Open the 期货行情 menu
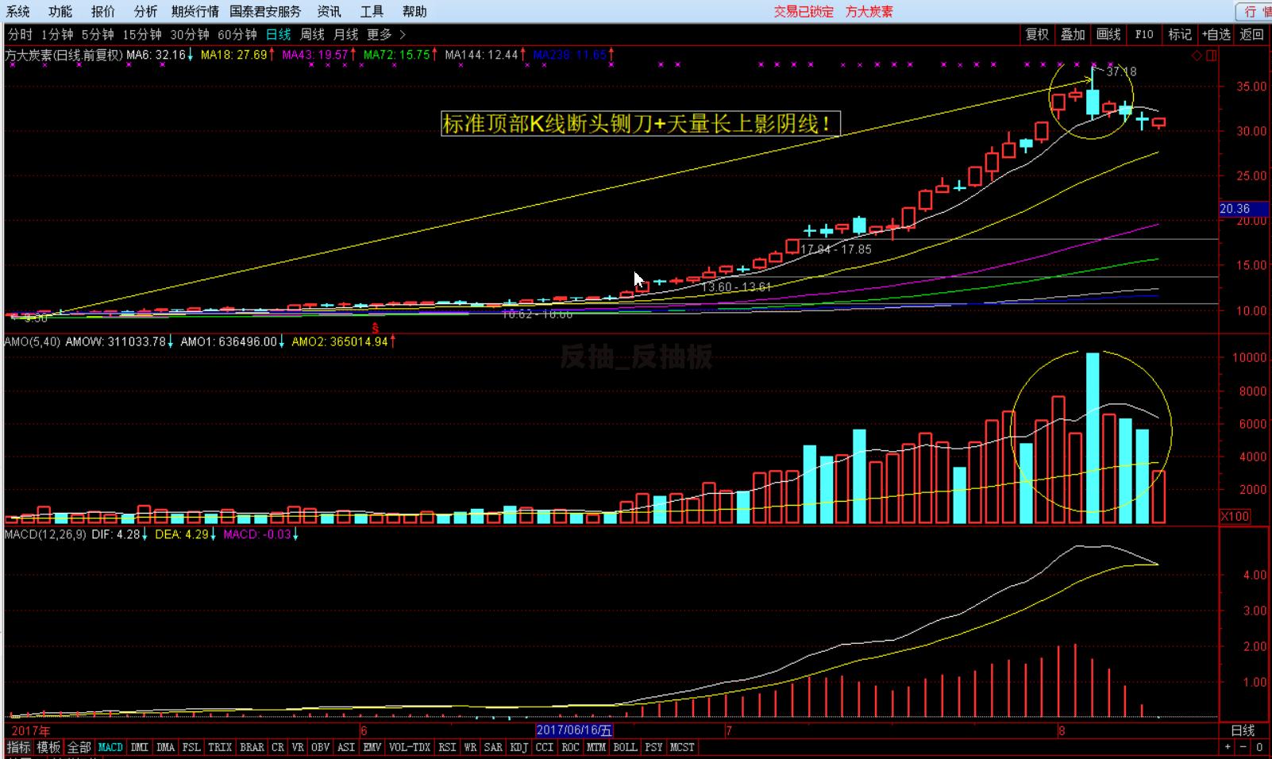This screenshot has width=1272, height=759. tap(195, 11)
